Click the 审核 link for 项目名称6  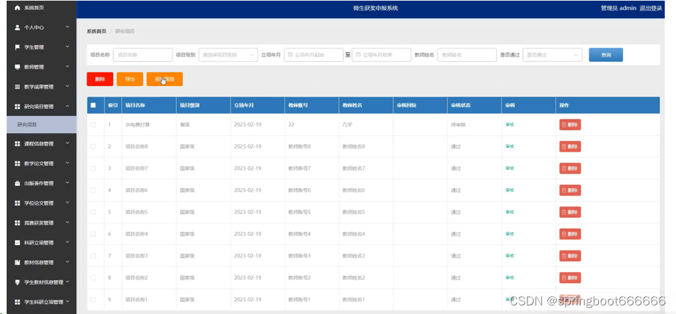pyautogui.click(x=510, y=190)
